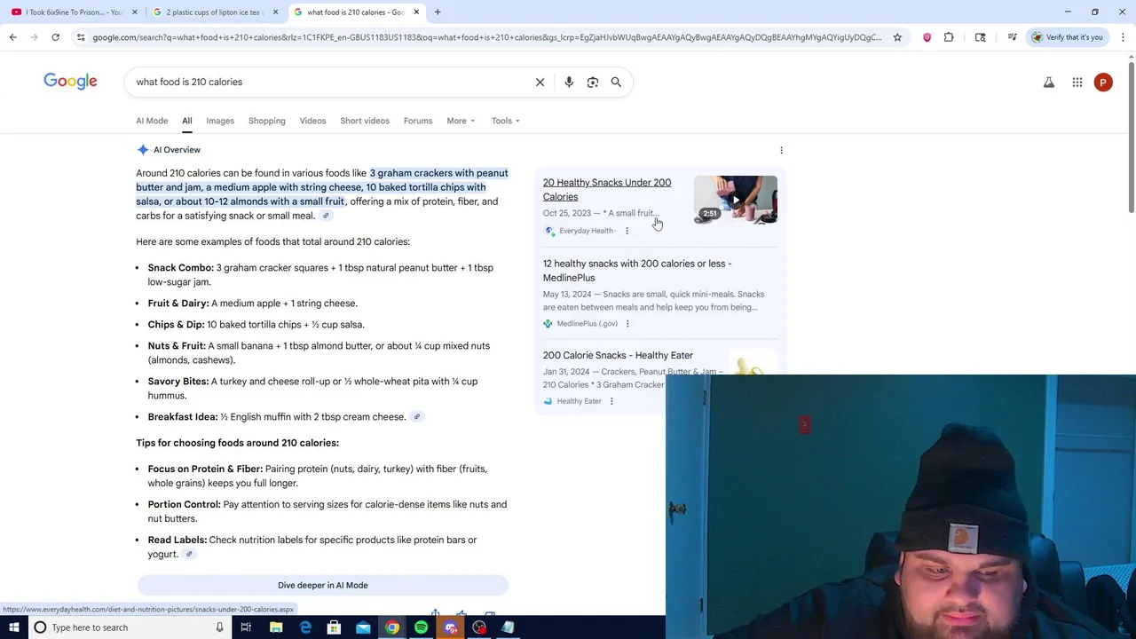The image size is (1136, 639).
Task: Click the 'AI Overview' heading label
Action: tap(177, 150)
